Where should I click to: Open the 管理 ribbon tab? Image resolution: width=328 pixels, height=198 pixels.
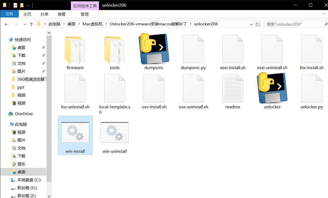click(x=85, y=14)
